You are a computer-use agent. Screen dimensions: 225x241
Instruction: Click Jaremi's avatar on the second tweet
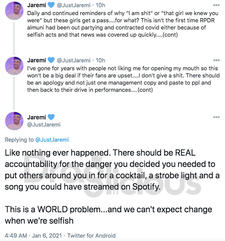(14, 66)
